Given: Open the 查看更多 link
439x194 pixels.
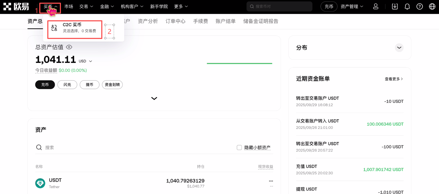Looking at the screenshot, I should [394, 79].
